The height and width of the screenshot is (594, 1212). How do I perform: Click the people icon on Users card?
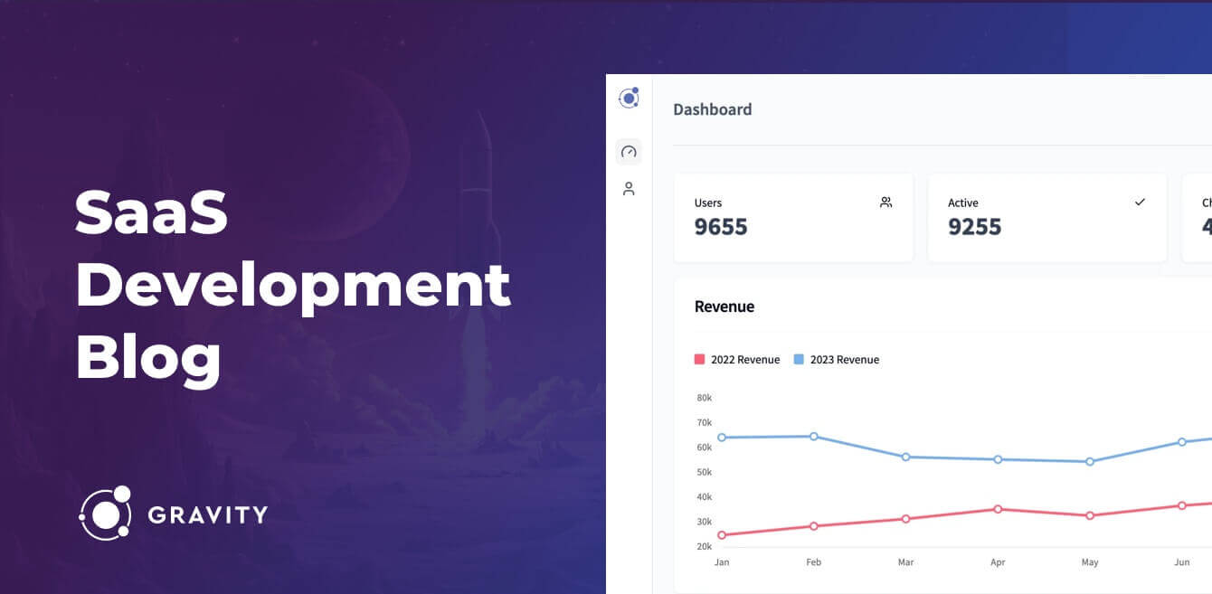885,203
